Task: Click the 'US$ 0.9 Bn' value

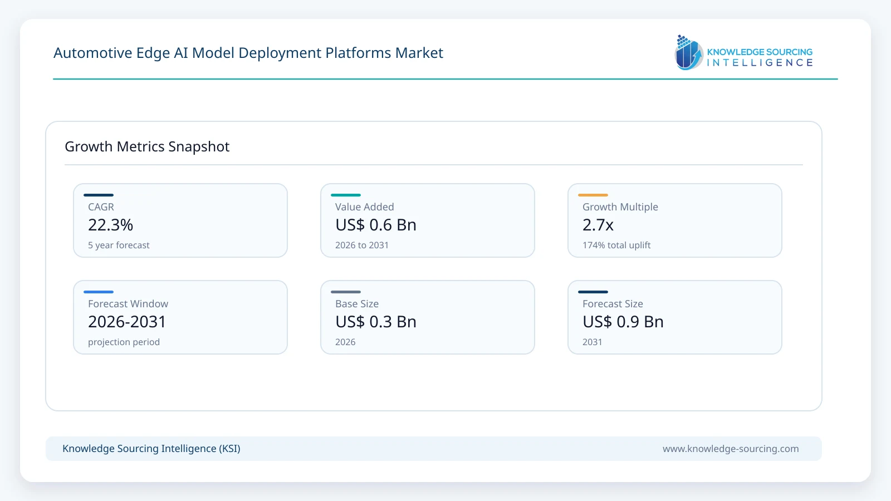Action: (623, 322)
